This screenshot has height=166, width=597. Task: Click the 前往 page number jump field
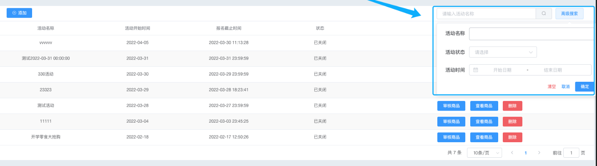[571, 153]
